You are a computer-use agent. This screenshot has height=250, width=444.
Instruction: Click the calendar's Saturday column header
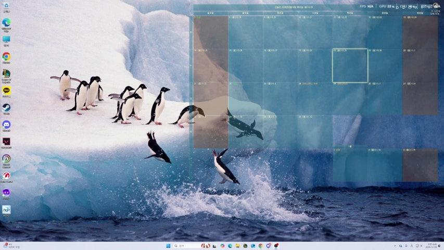[x=420, y=12]
